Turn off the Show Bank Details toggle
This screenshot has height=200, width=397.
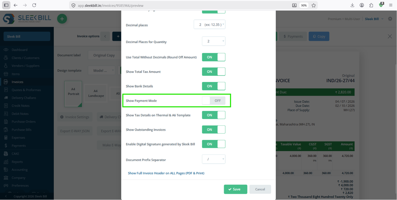click(x=214, y=86)
